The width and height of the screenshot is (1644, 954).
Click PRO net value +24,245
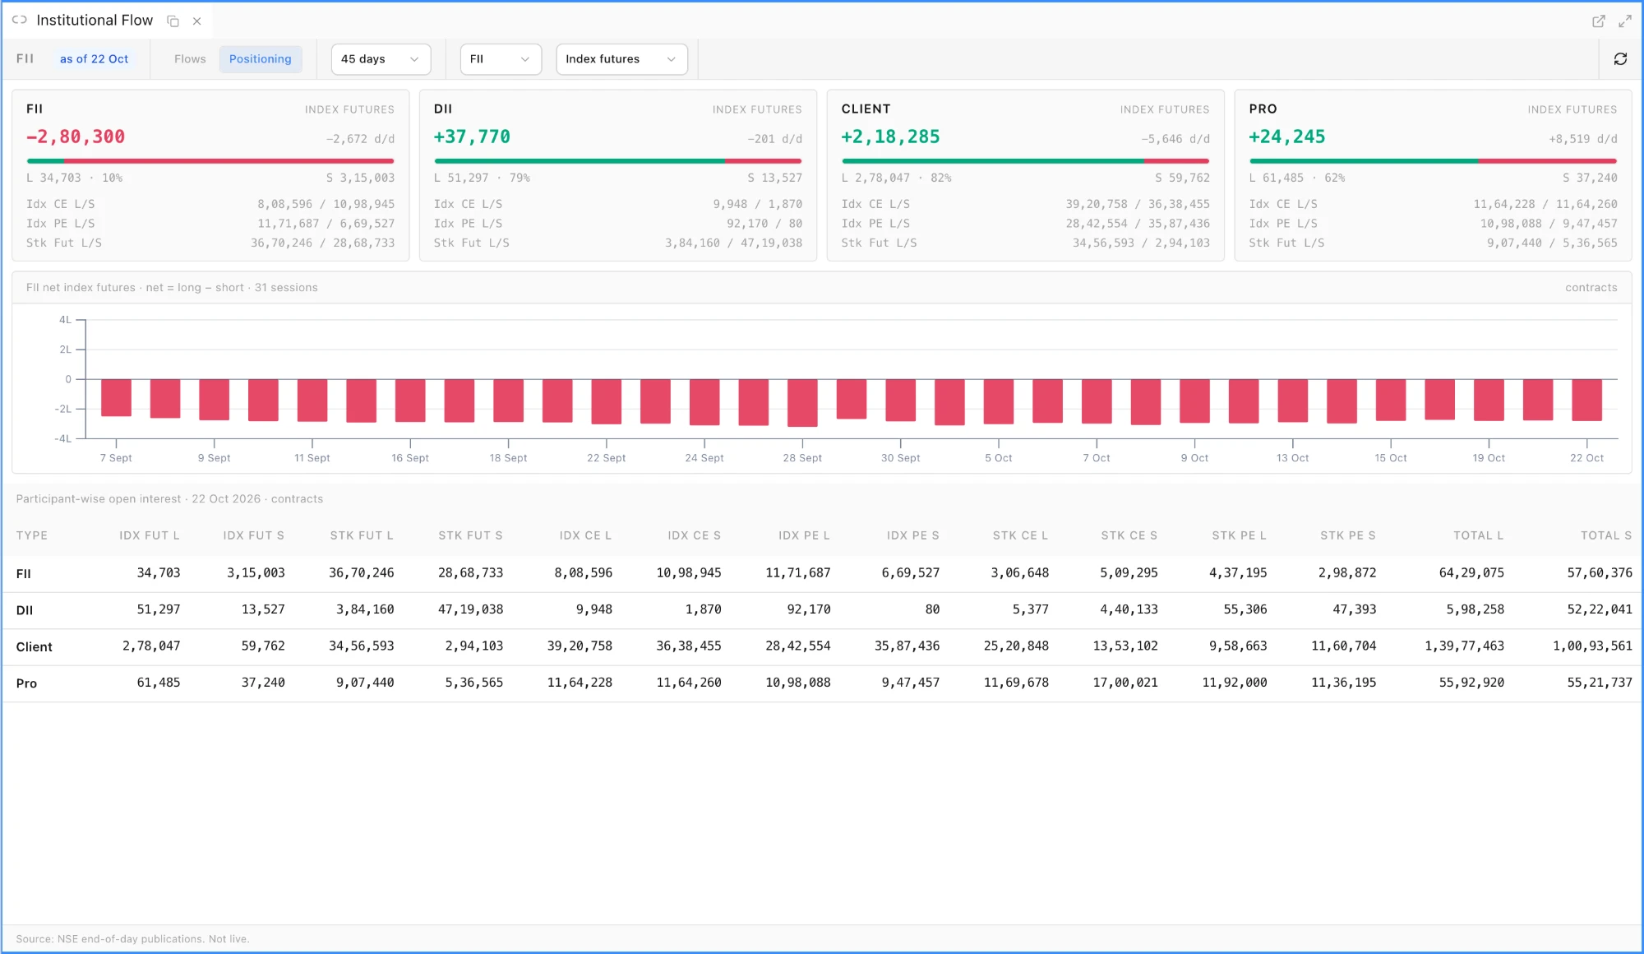[1287, 137]
